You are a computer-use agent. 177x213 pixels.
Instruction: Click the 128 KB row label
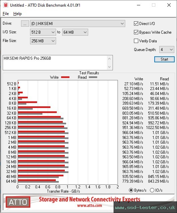10,123
